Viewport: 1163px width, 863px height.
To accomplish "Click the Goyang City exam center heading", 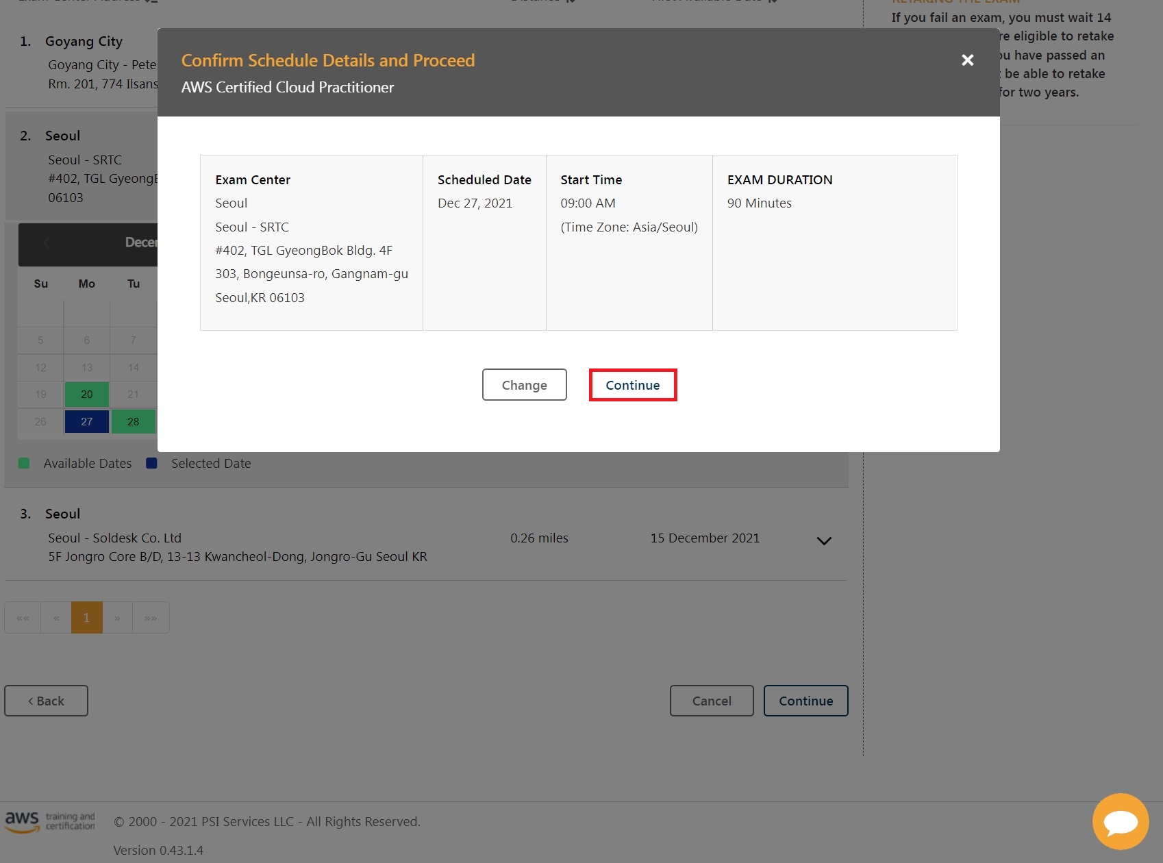I will click(84, 41).
